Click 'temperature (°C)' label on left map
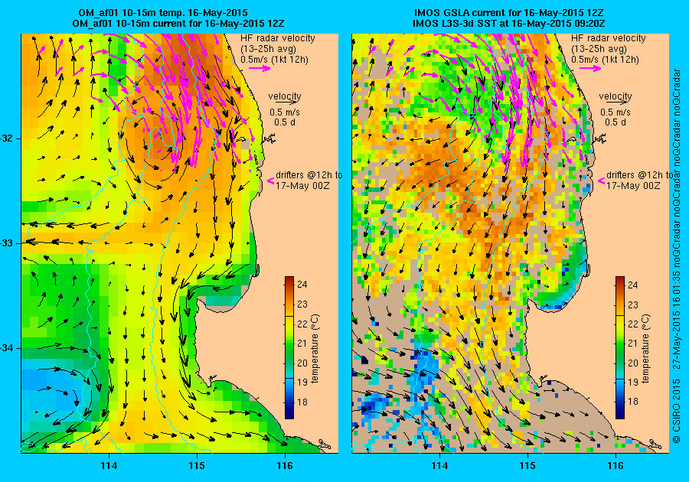This screenshot has height=482, width=689. pyautogui.click(x=315, y=349)
